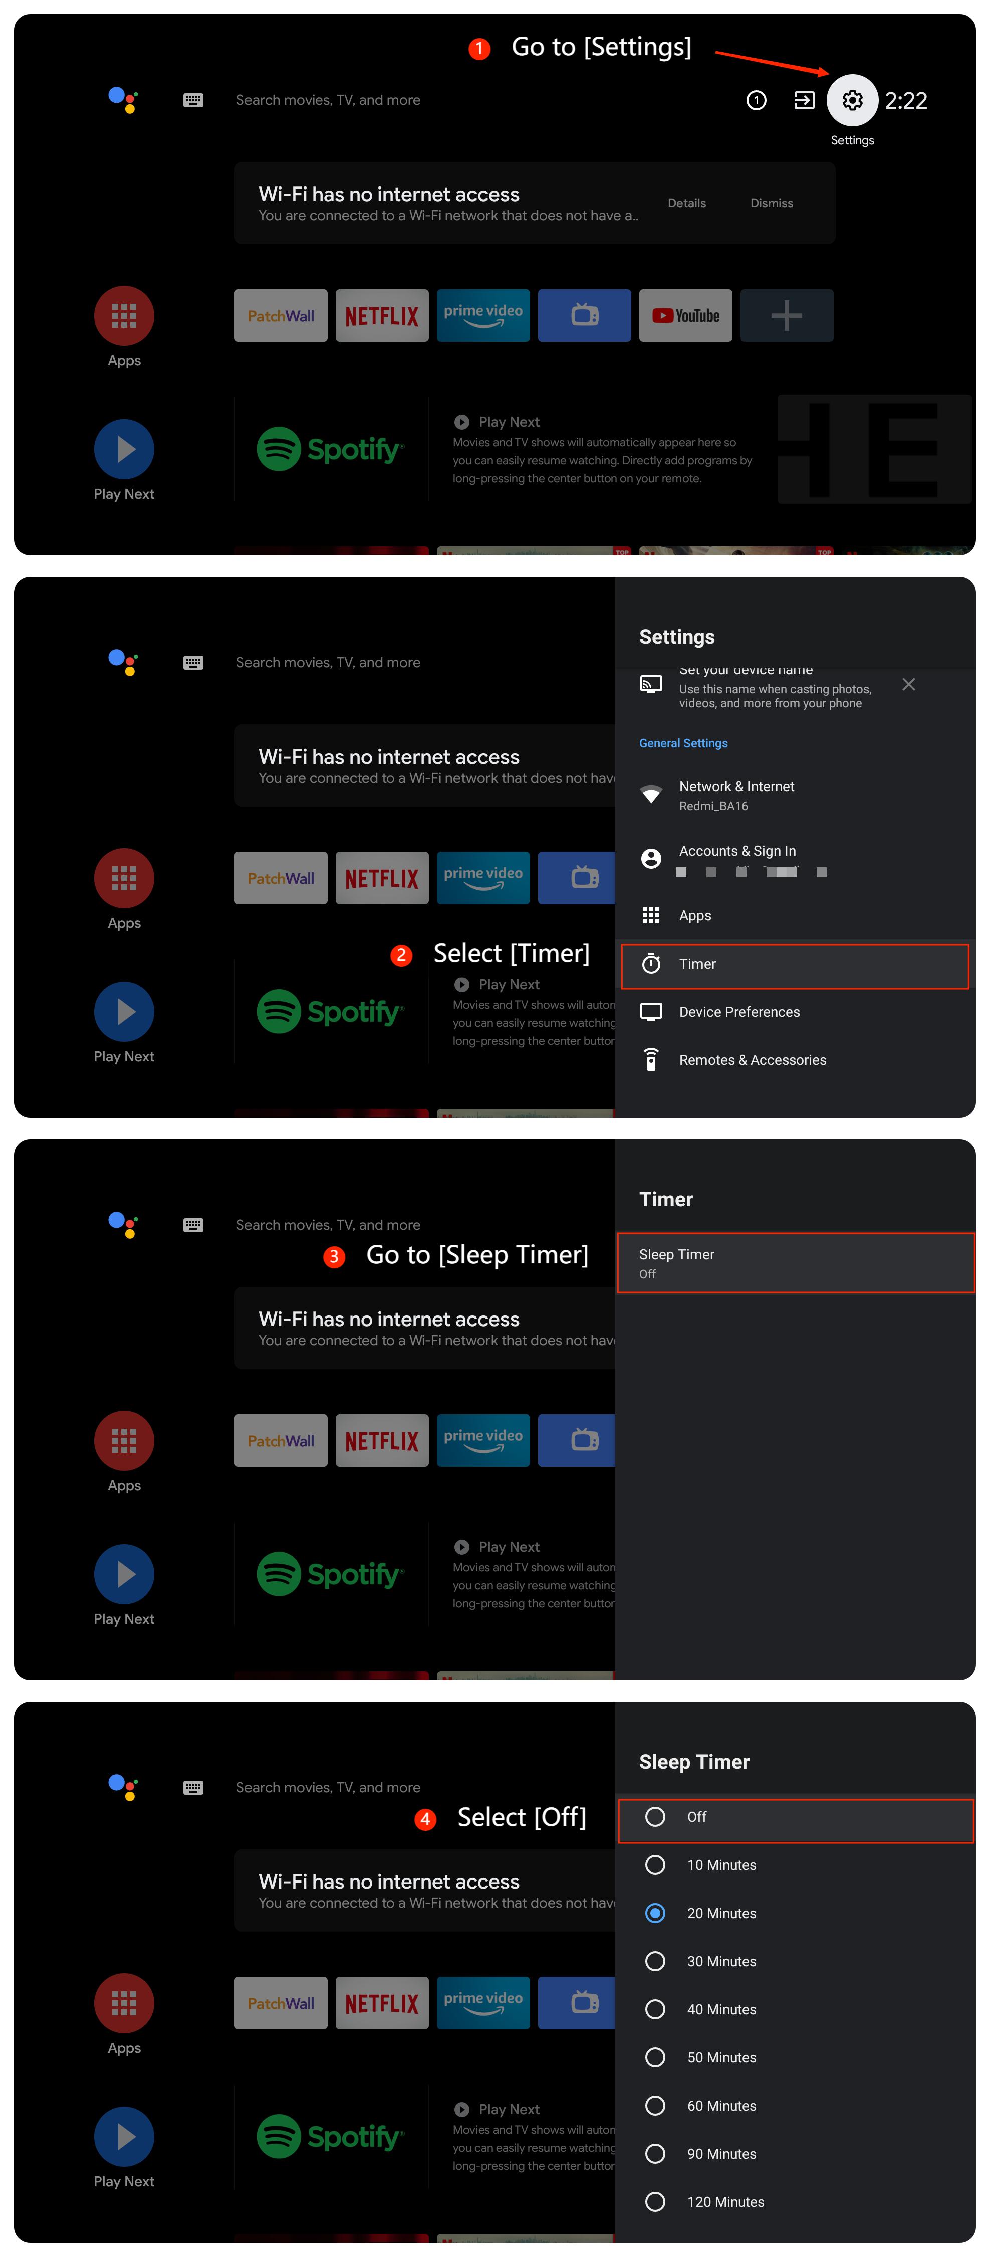The image size is (990, 2257).
Task: Dismiss the 'Set your device name' suggestion
Action: (x=908, y=684)
